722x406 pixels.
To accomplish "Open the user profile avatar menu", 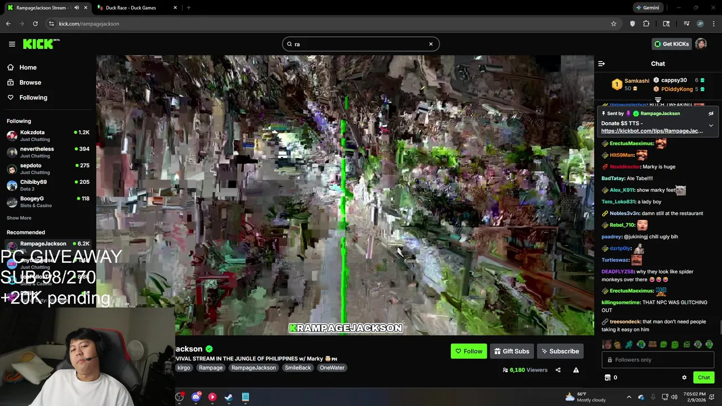I will pos(701,44).
